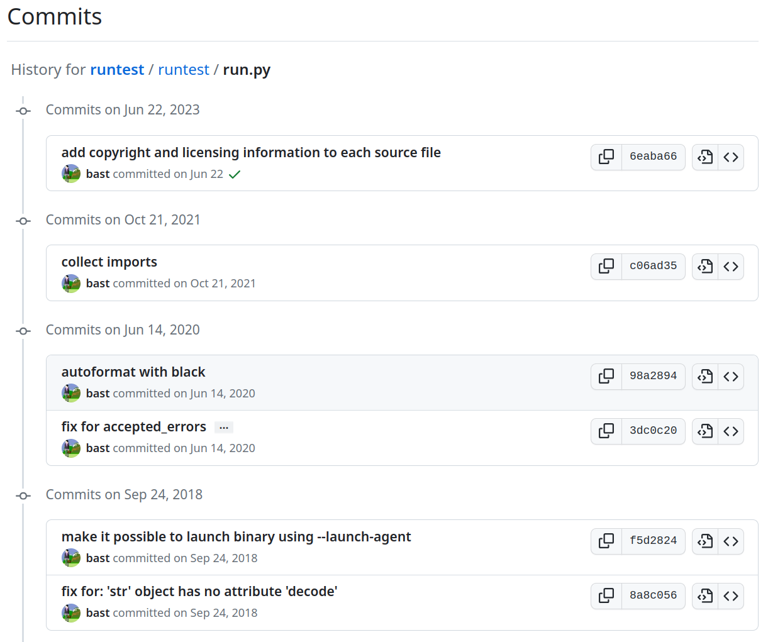Open the runtest owner link in breadcrumb

tap(117, 69)
